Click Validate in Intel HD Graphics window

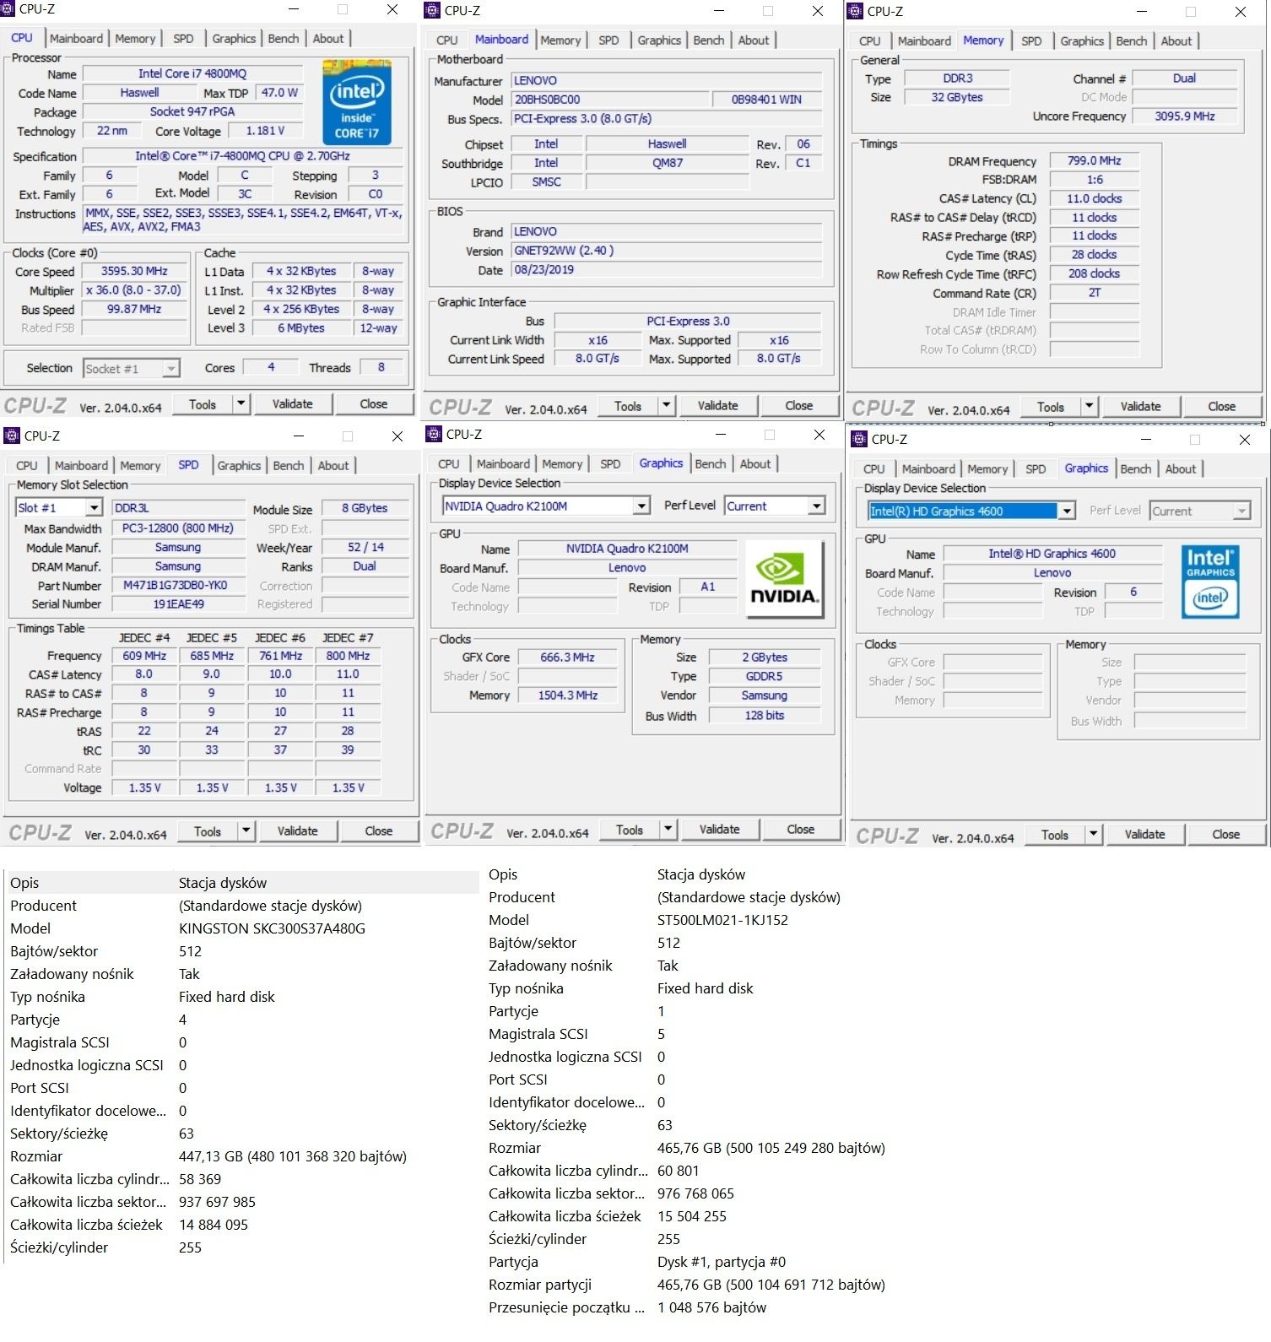[1145, 835]
